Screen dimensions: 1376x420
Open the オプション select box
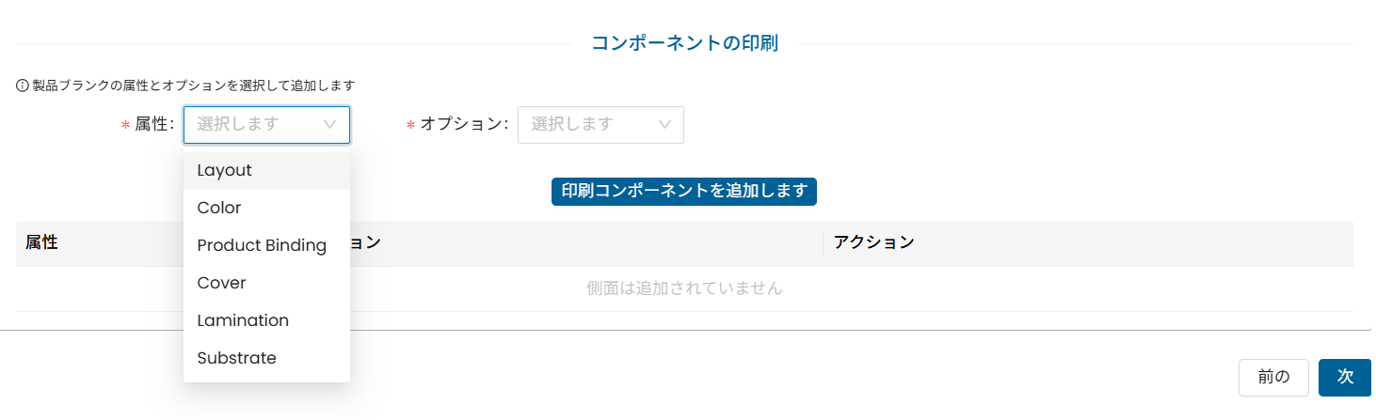600,124
